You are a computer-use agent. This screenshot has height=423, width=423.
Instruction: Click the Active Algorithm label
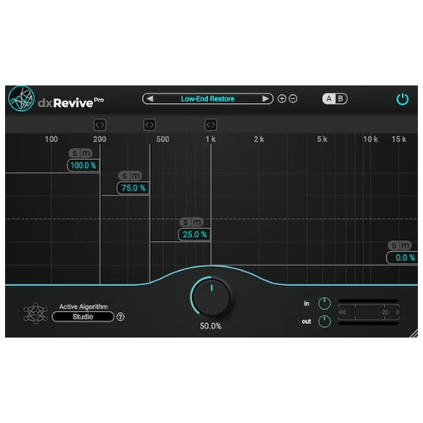click(84, 306)
